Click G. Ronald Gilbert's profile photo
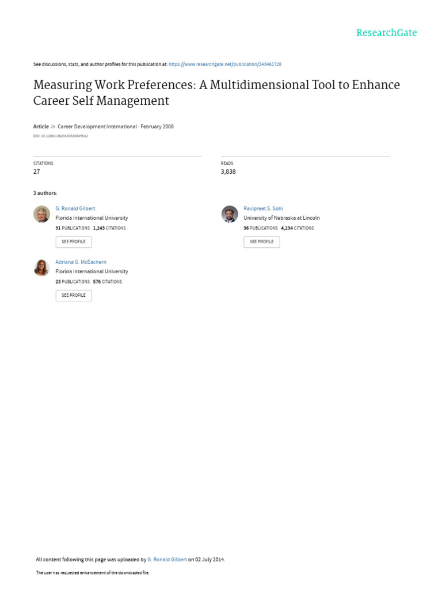This screenshot has width=442, height=589. [41, 214]
